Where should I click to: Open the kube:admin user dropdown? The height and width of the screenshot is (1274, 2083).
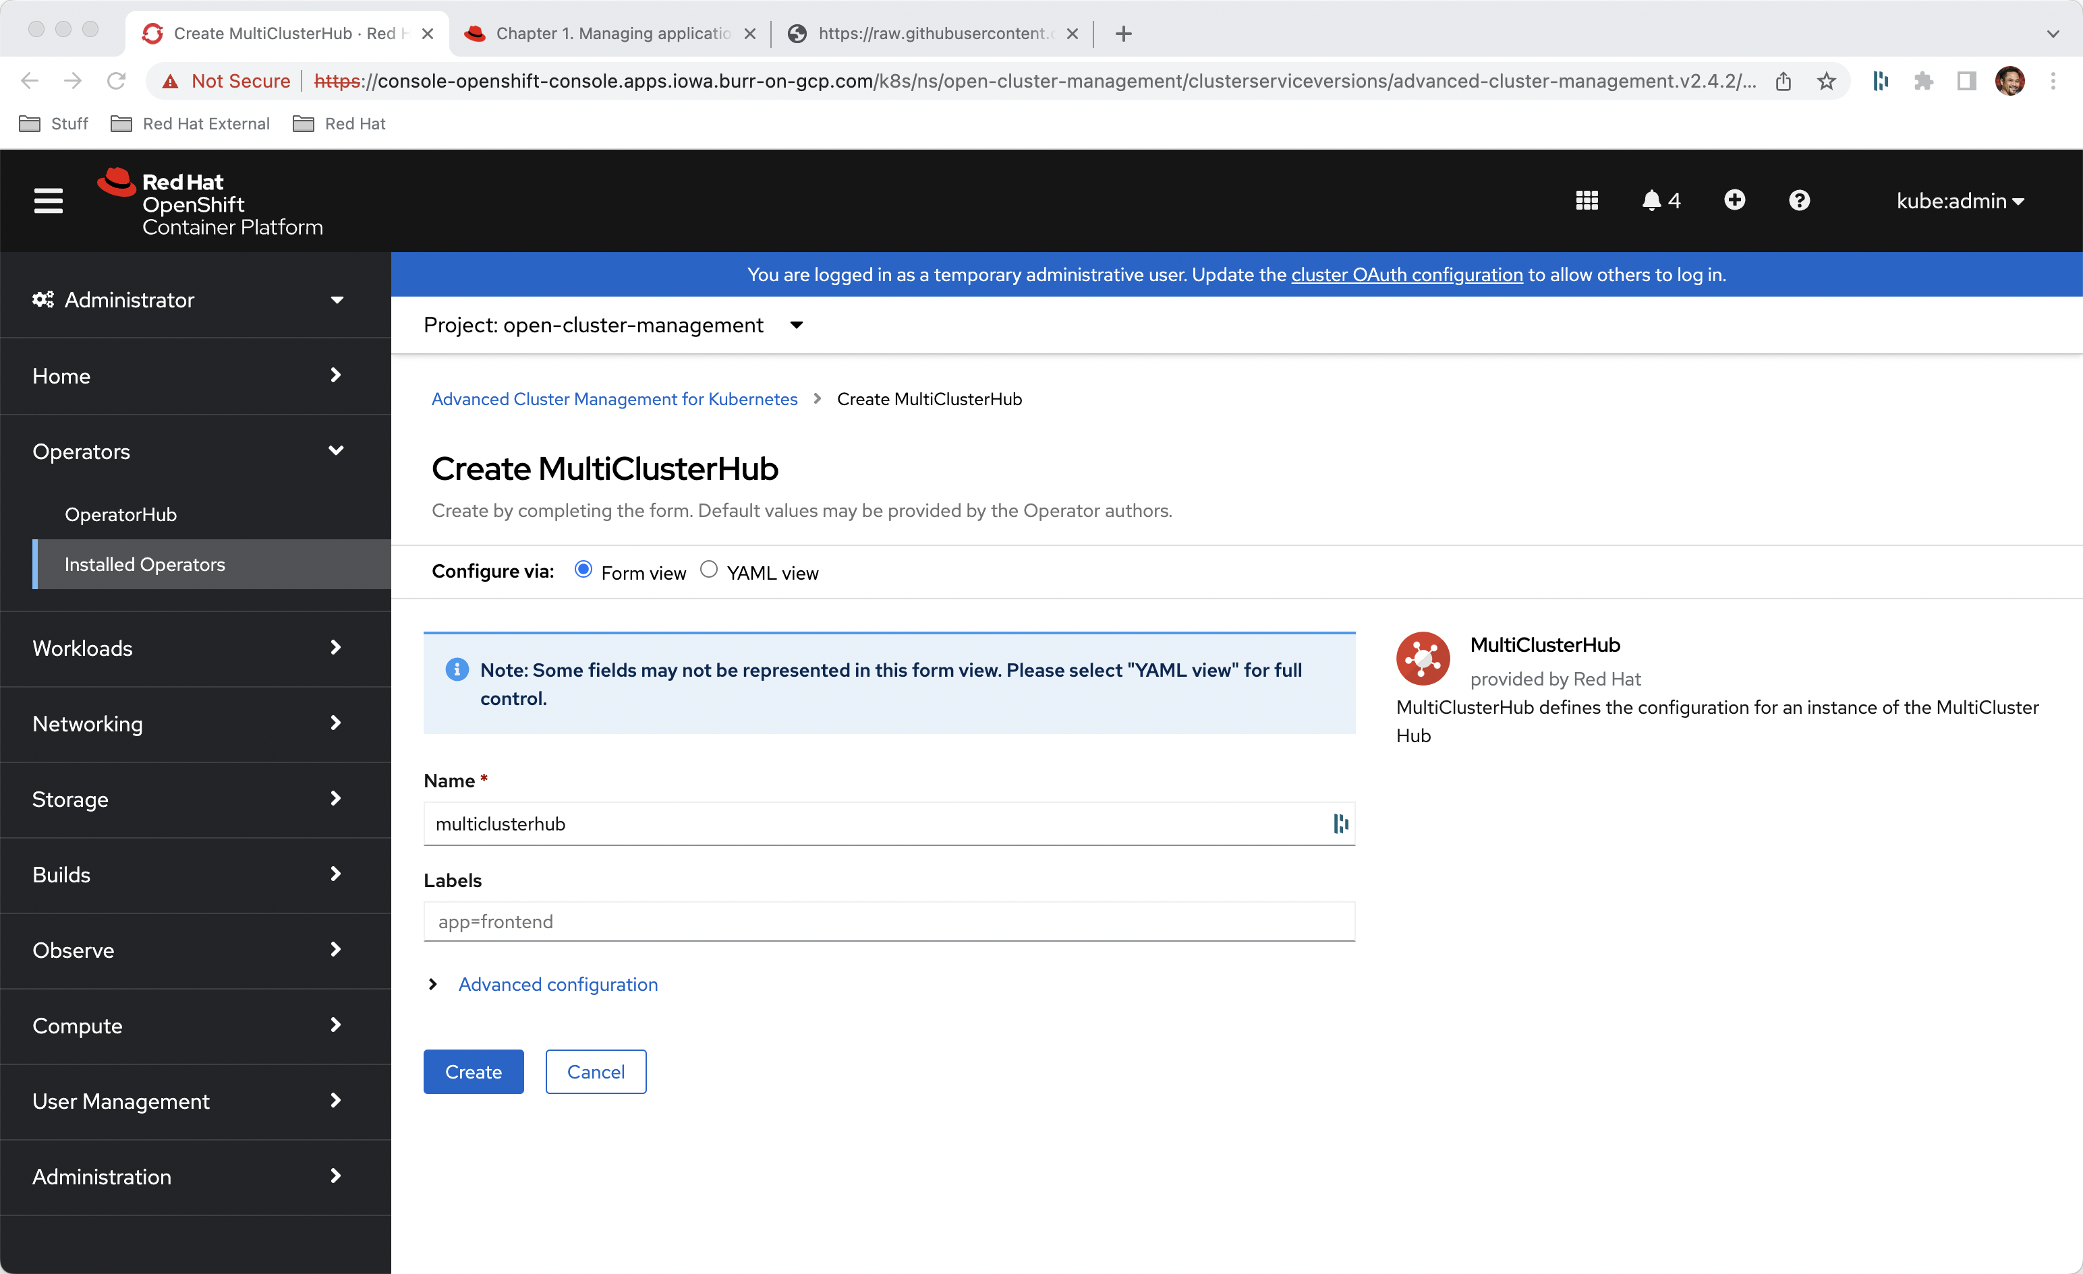pos(1959,201)
